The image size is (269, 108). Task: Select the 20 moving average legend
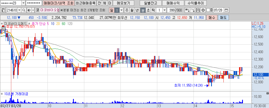[x=58, y=24]
